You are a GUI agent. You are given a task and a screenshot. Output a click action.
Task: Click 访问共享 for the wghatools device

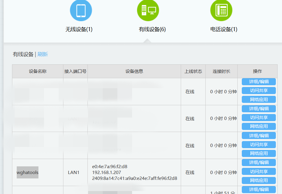pyautogui.click(x=259, y=171)
